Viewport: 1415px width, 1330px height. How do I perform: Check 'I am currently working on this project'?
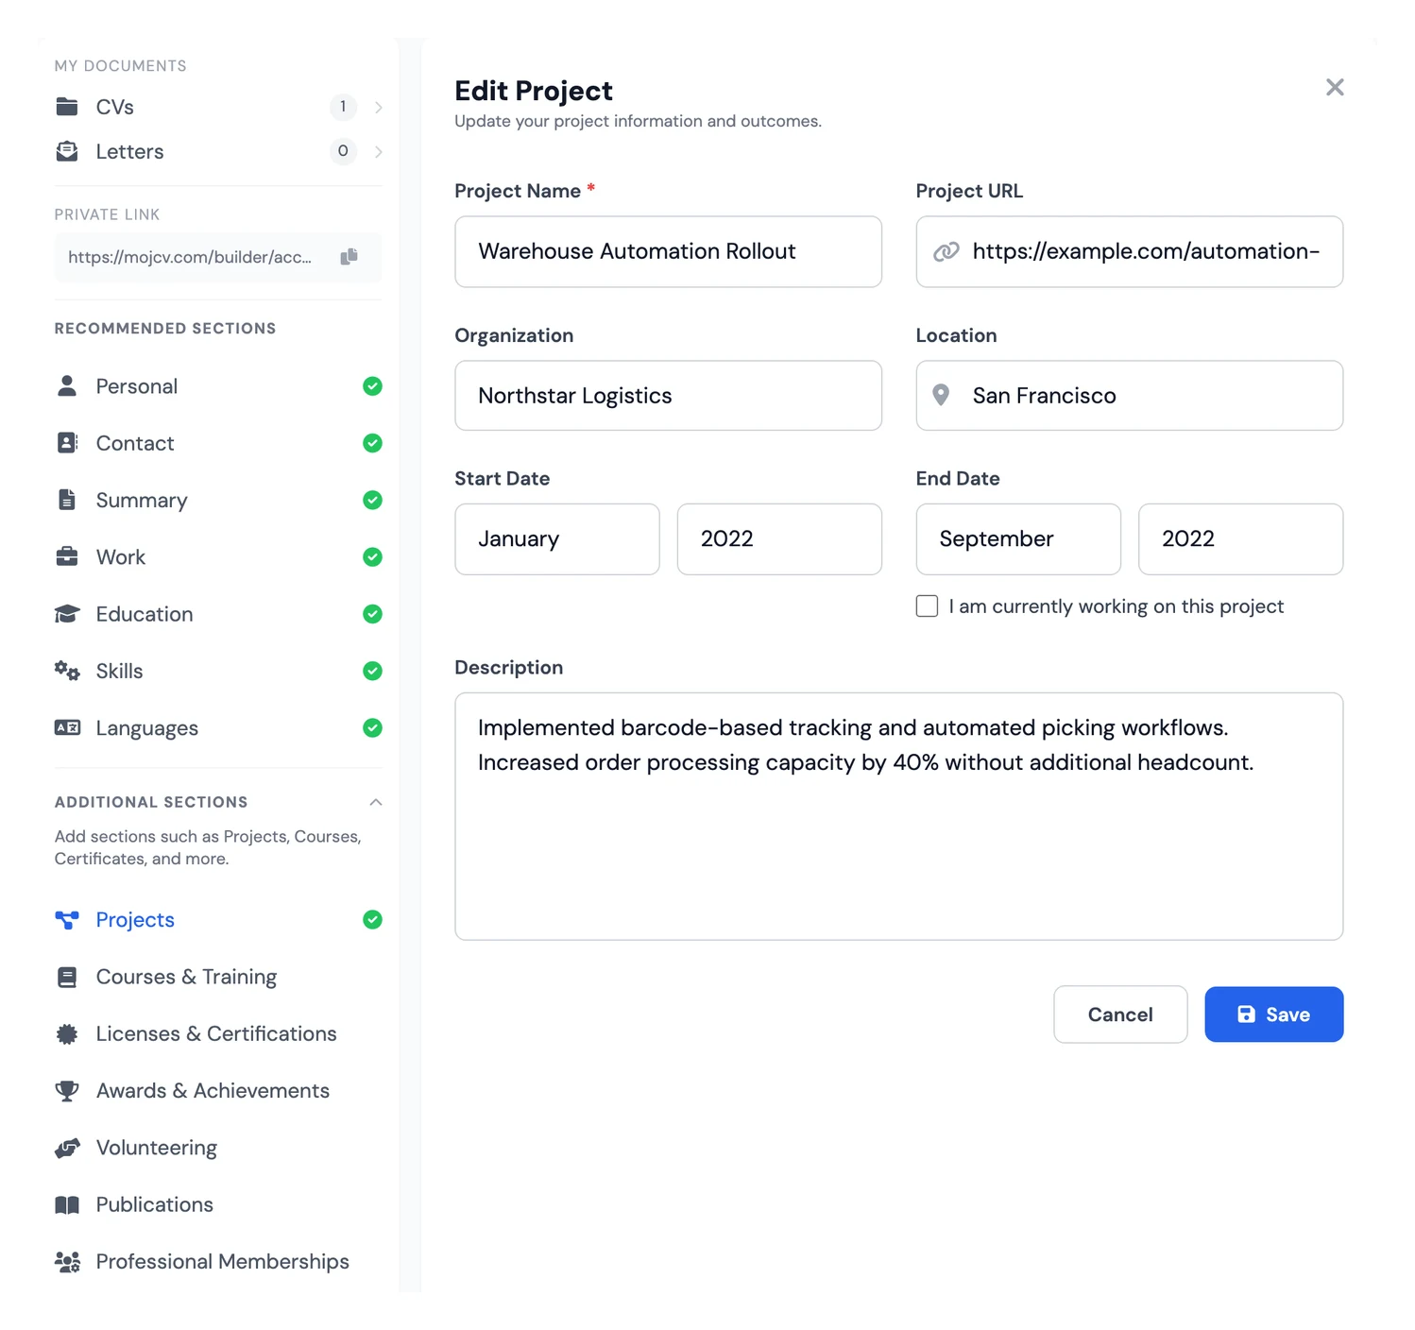928,606
